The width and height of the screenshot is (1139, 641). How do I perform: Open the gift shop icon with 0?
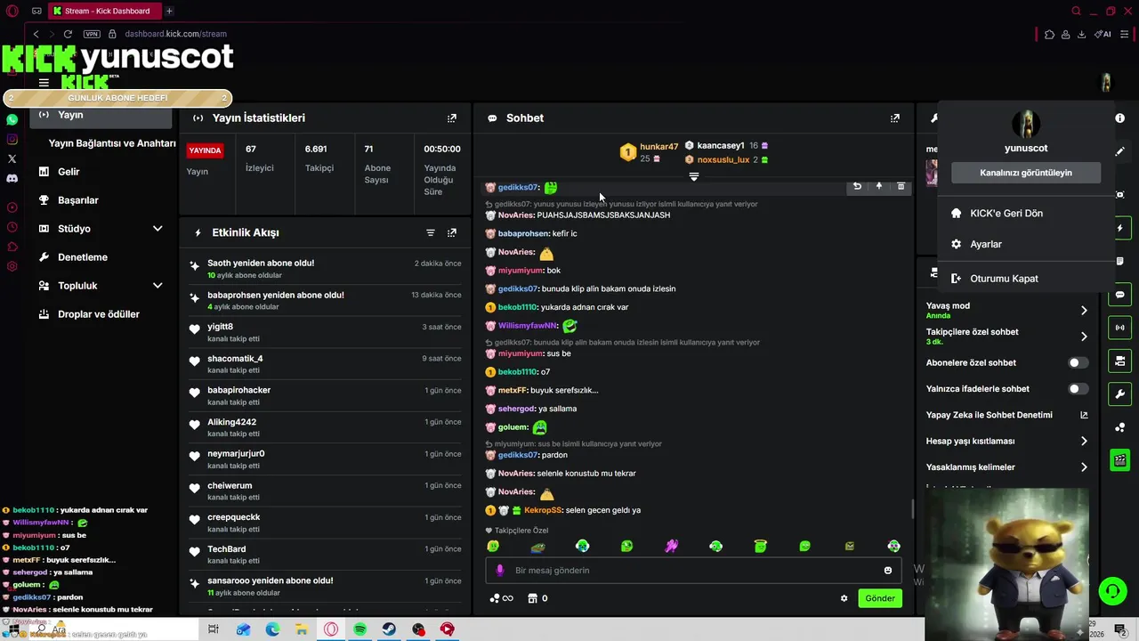point(537,598)
